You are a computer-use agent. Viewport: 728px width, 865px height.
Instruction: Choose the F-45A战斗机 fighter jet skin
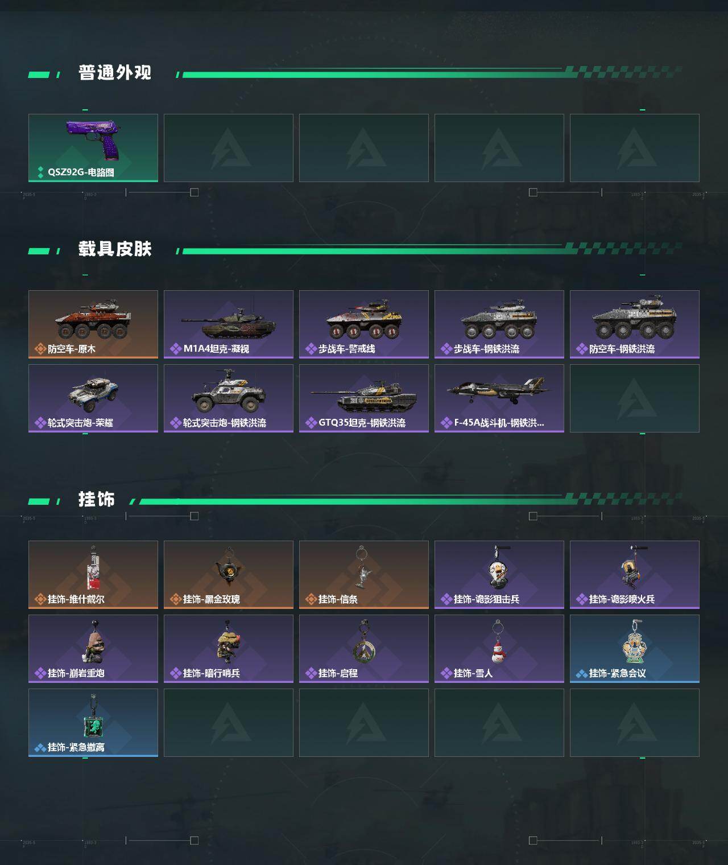[x=499, y=398]
